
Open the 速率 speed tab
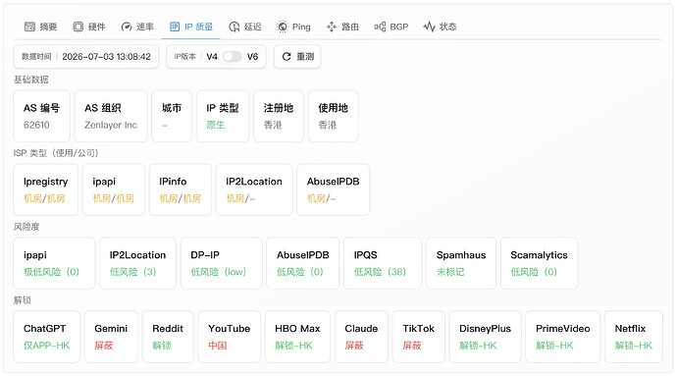point(137,27)
